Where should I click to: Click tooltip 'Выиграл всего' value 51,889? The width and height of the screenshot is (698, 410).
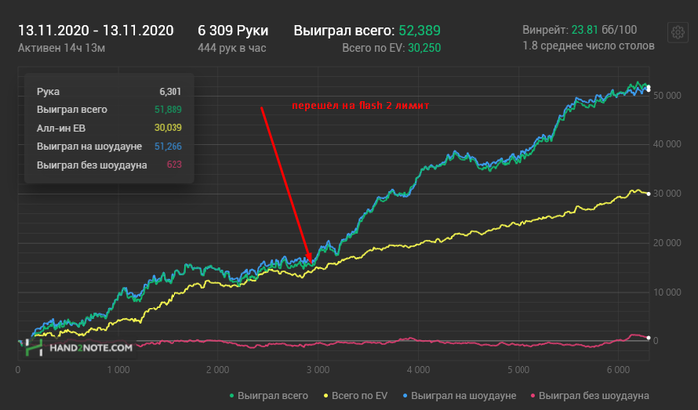tap(168, 109)
